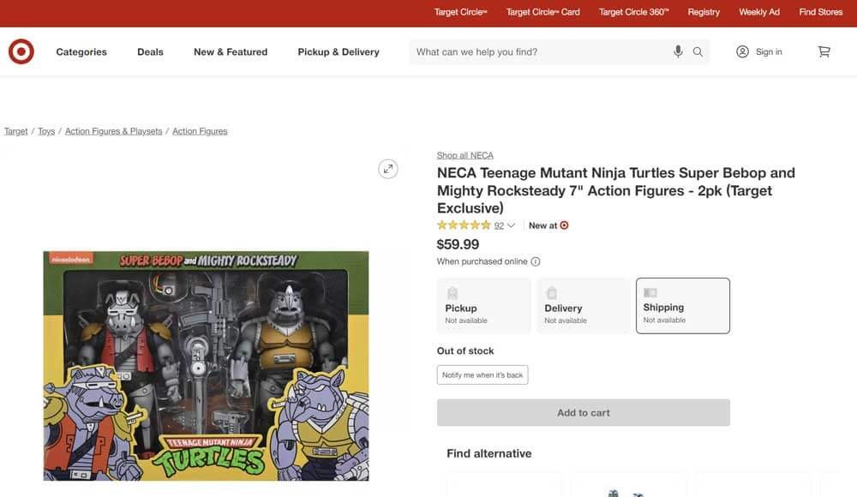Open the Pickup & Delivery dropdown
This screenshot has width=857, height=497.
click(x=339, y=51)
